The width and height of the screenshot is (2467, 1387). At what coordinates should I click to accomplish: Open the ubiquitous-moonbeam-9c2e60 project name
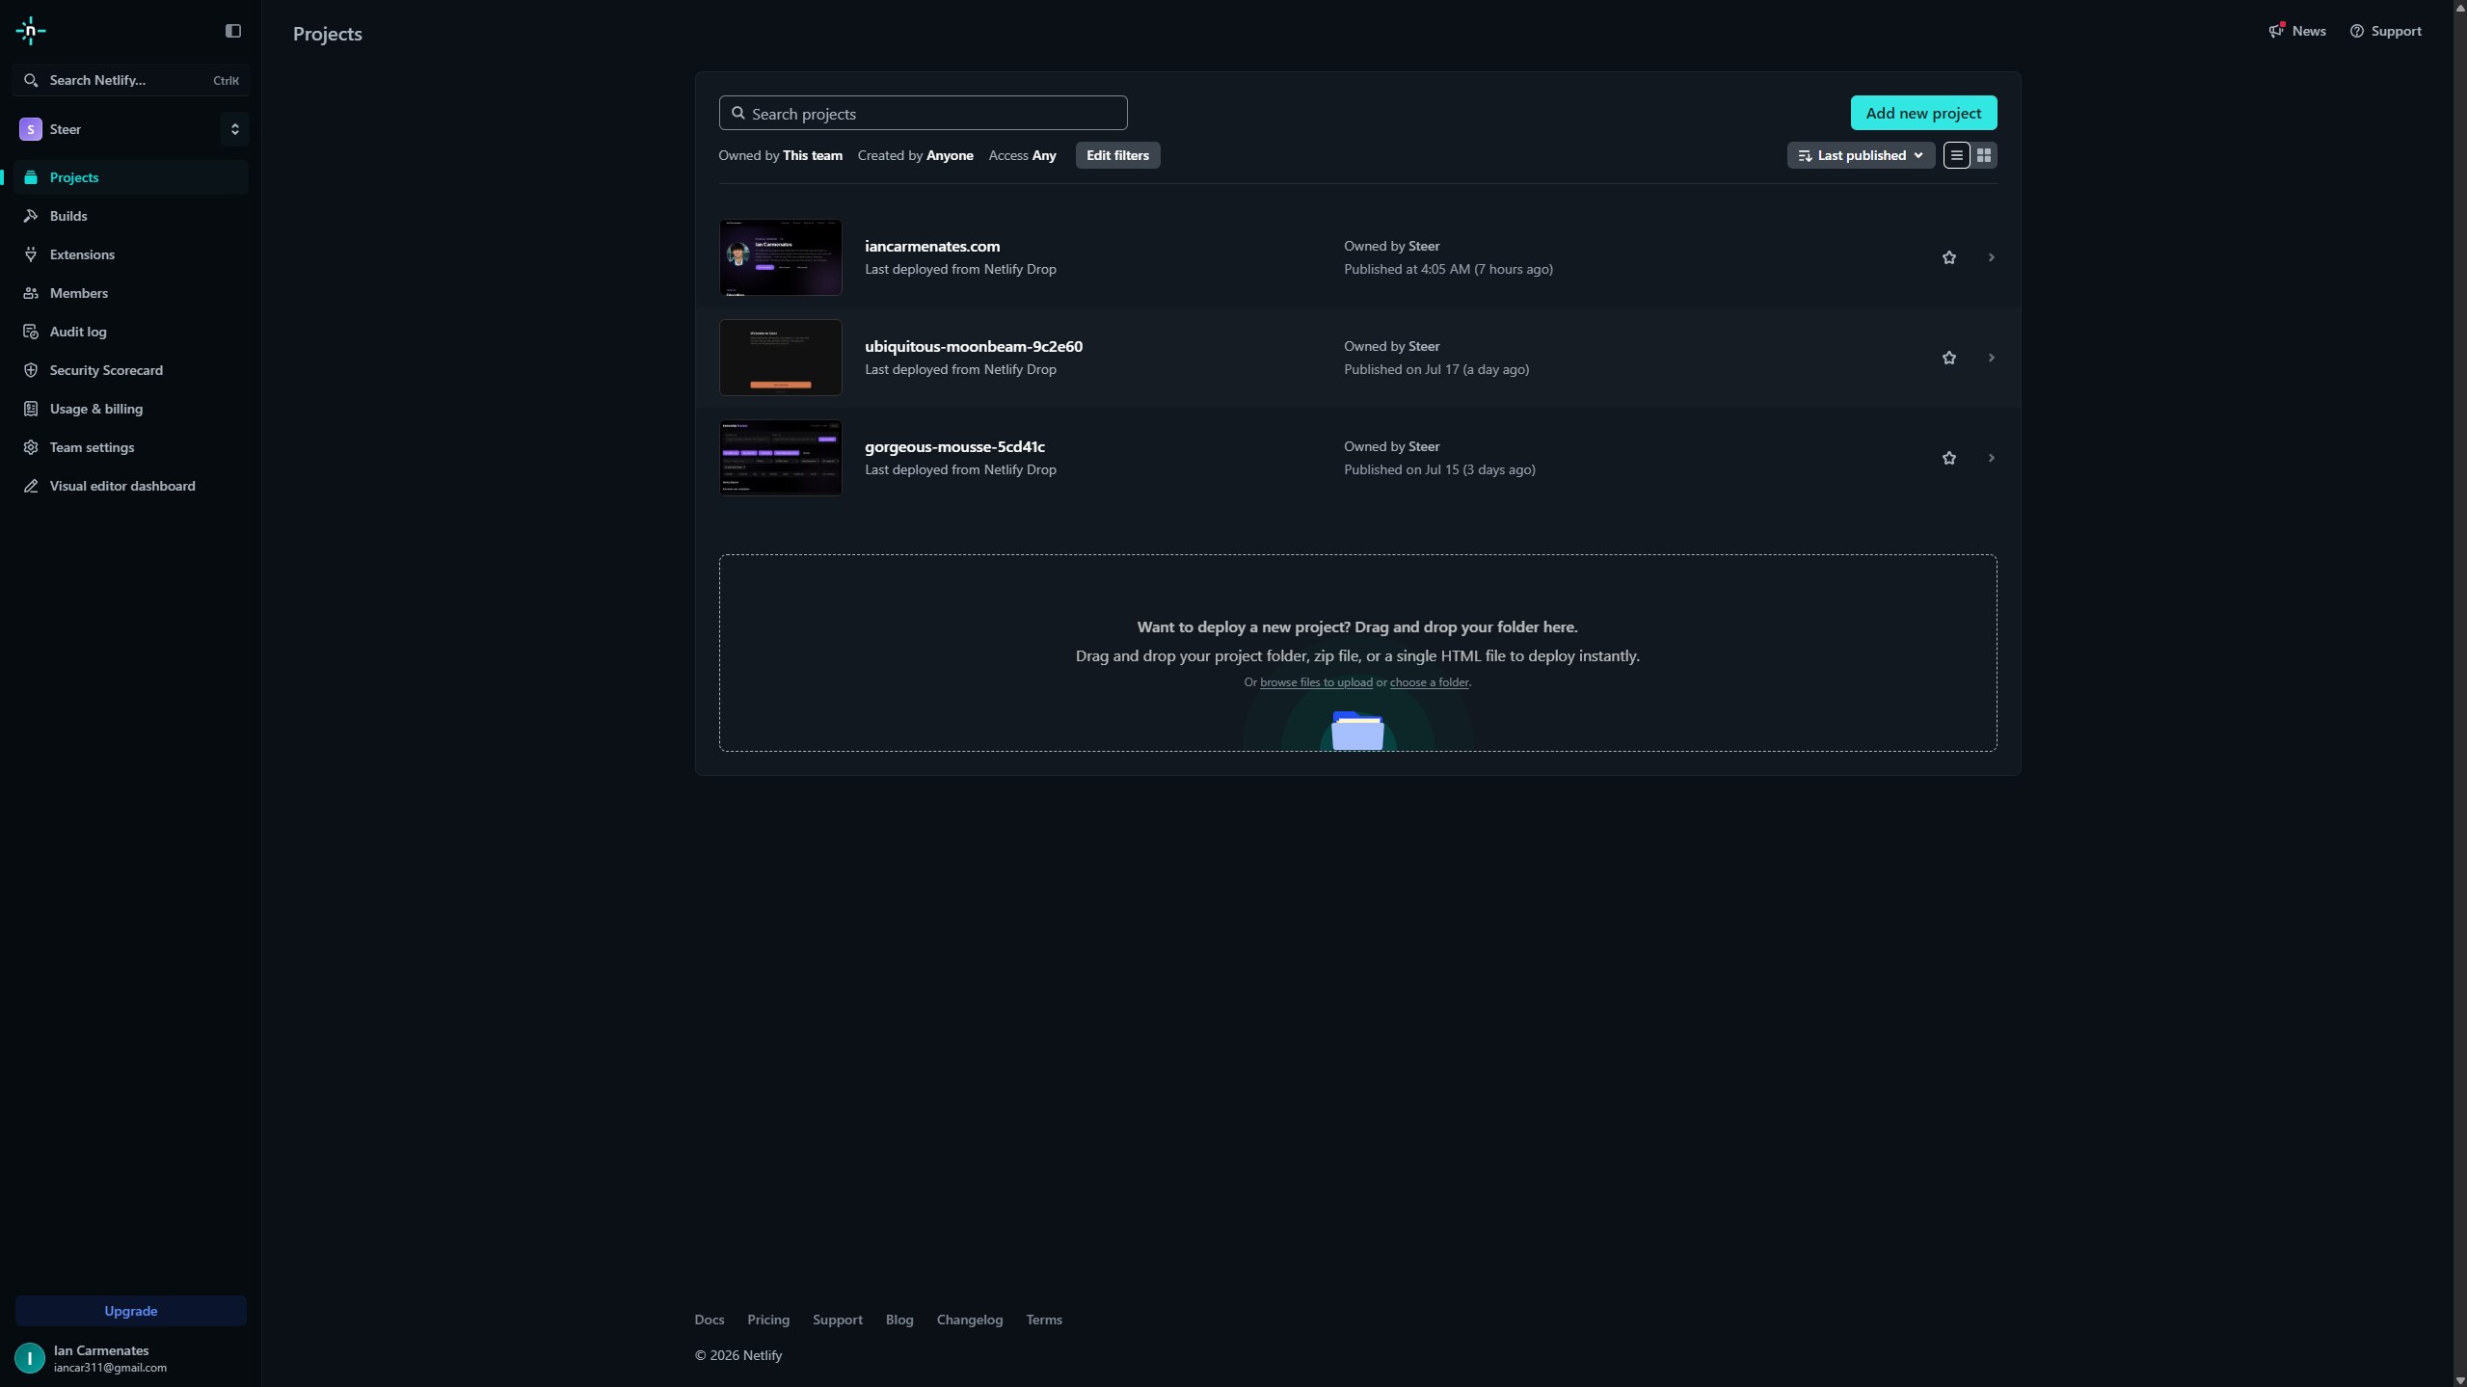[x=974, y=346]
